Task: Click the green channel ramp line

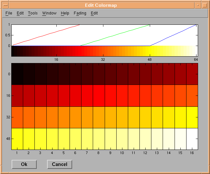Action: coord(115,35)
